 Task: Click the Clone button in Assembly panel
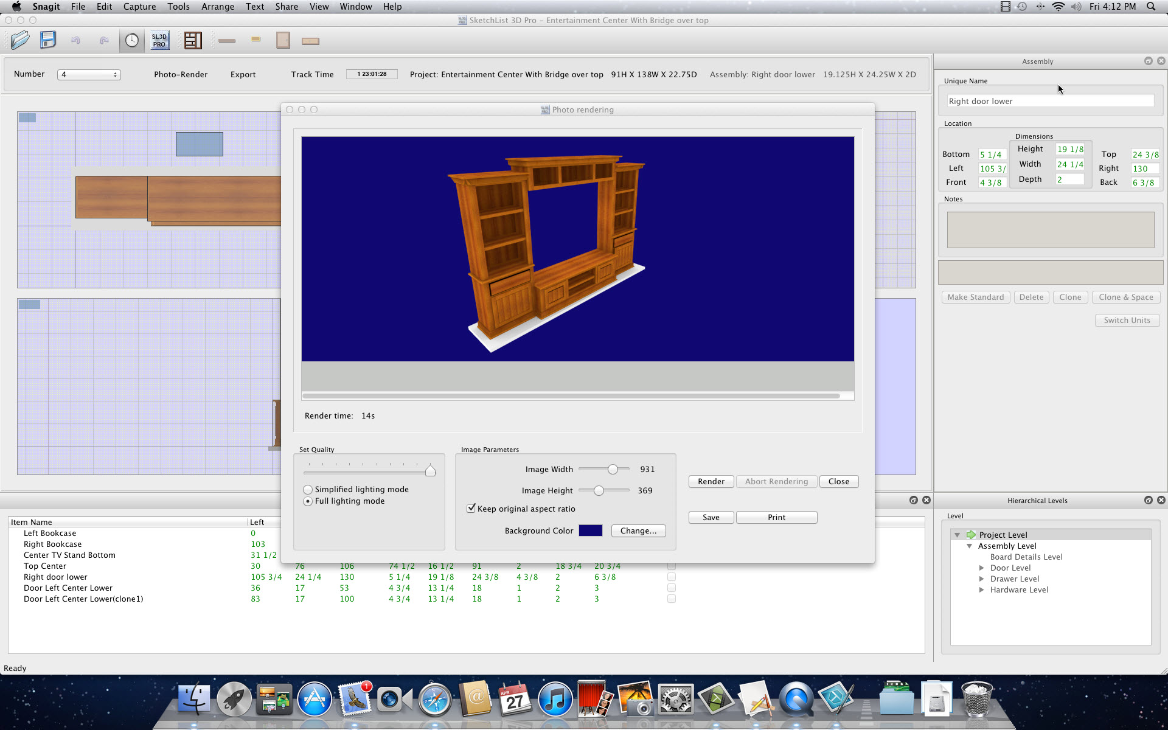(x=1069, y=297)
